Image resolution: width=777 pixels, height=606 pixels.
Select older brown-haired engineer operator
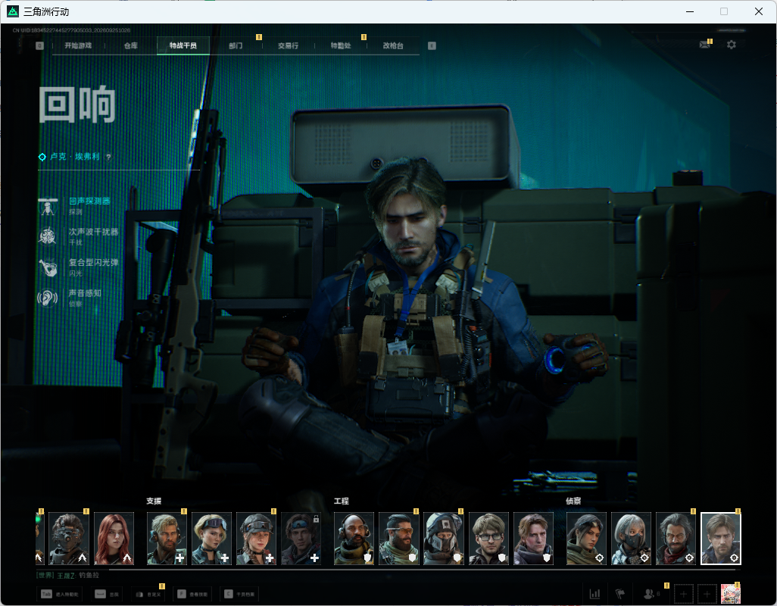533,539
